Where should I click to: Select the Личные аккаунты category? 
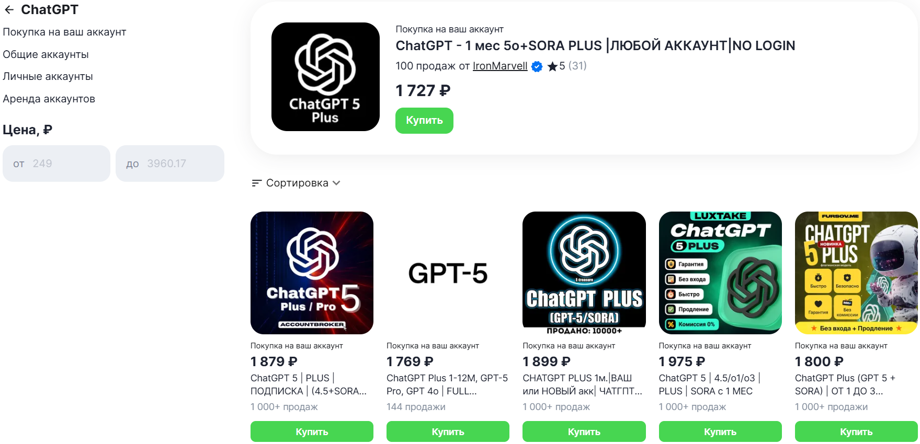coord(48,76)
